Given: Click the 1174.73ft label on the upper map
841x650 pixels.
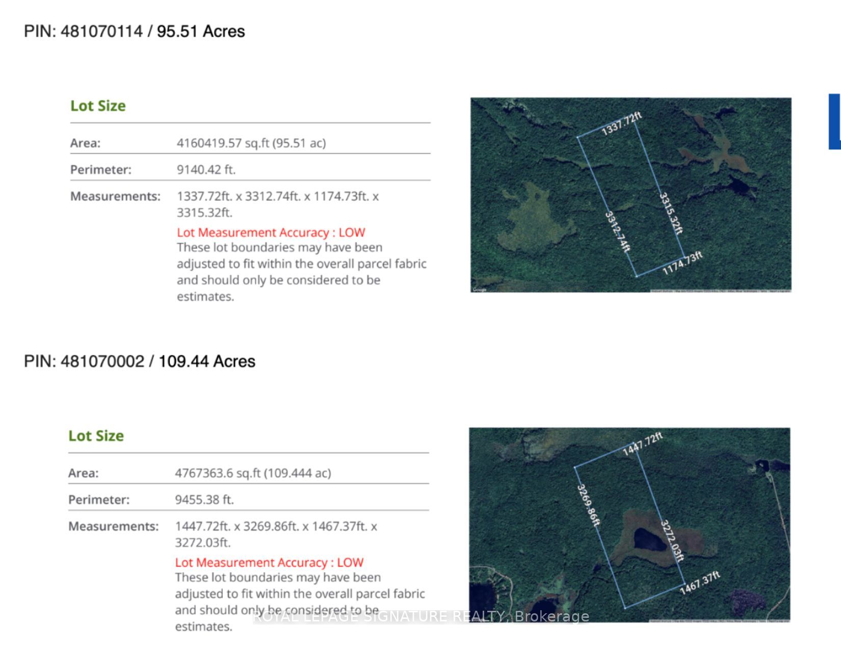Looking at the screenshot, I should pyautogui.click(x=682, y=263).
